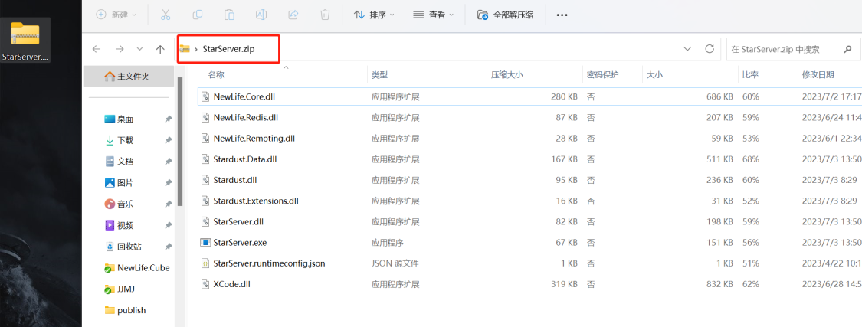The image size is (862, 327).
Task: Select the NewLife.Redis.dll file
Action: (246, 117)
